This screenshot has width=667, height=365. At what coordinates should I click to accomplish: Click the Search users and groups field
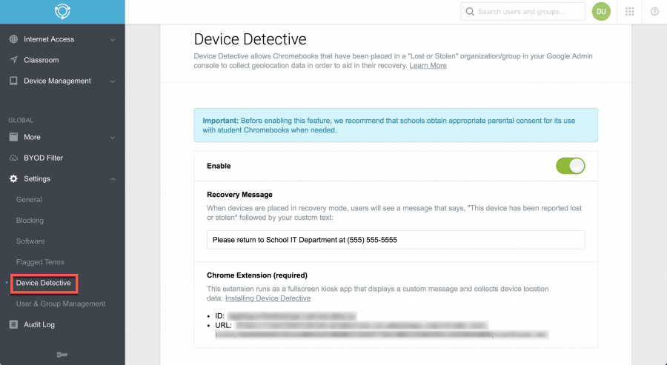tap(523, 11)
